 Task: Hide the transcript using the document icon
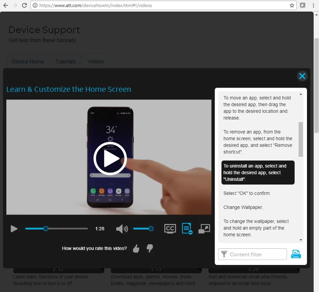point(187,229)
